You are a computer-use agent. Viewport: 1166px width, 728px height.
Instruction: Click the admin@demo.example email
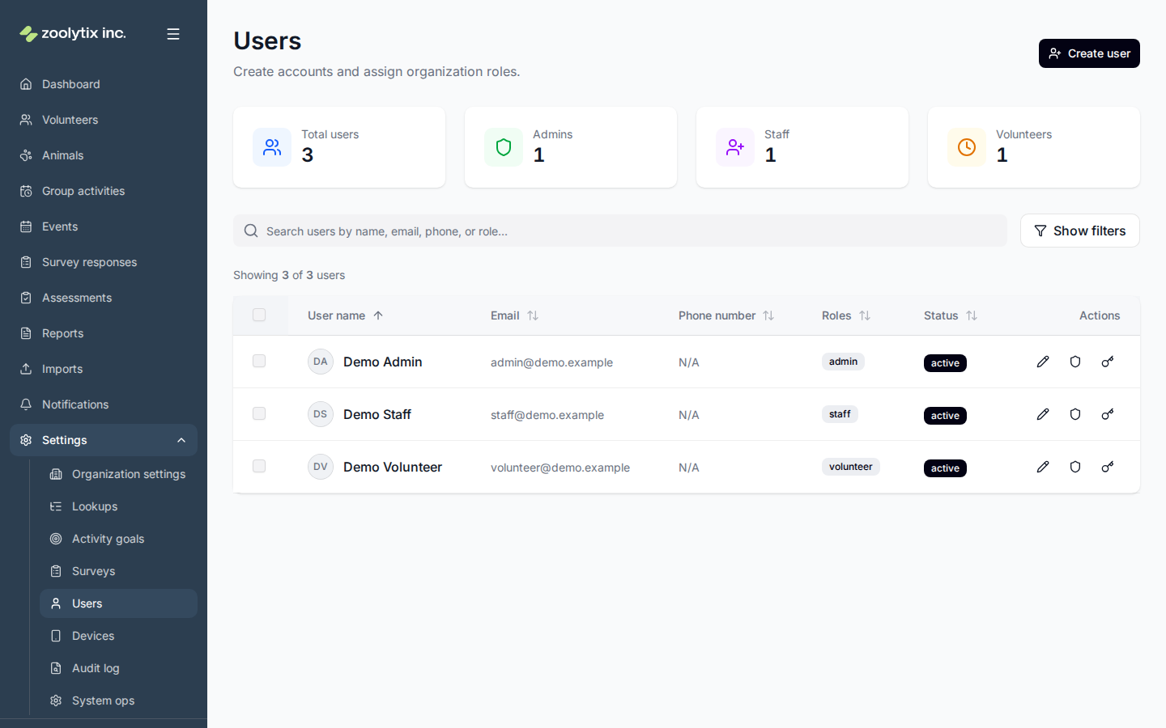551,362
